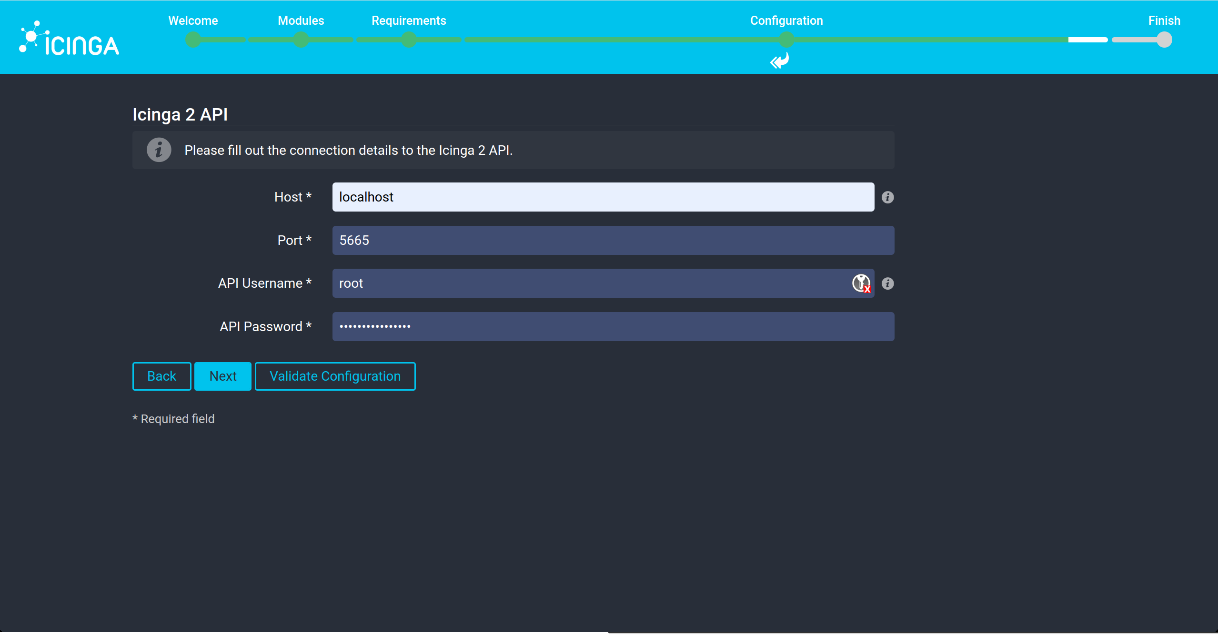Click the Requirements step progress dot
Viewport: 1218px width, 637px height.
(x=409, y=40)
